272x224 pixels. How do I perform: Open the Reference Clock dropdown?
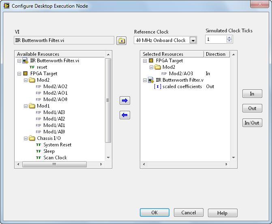coord(193,40)
